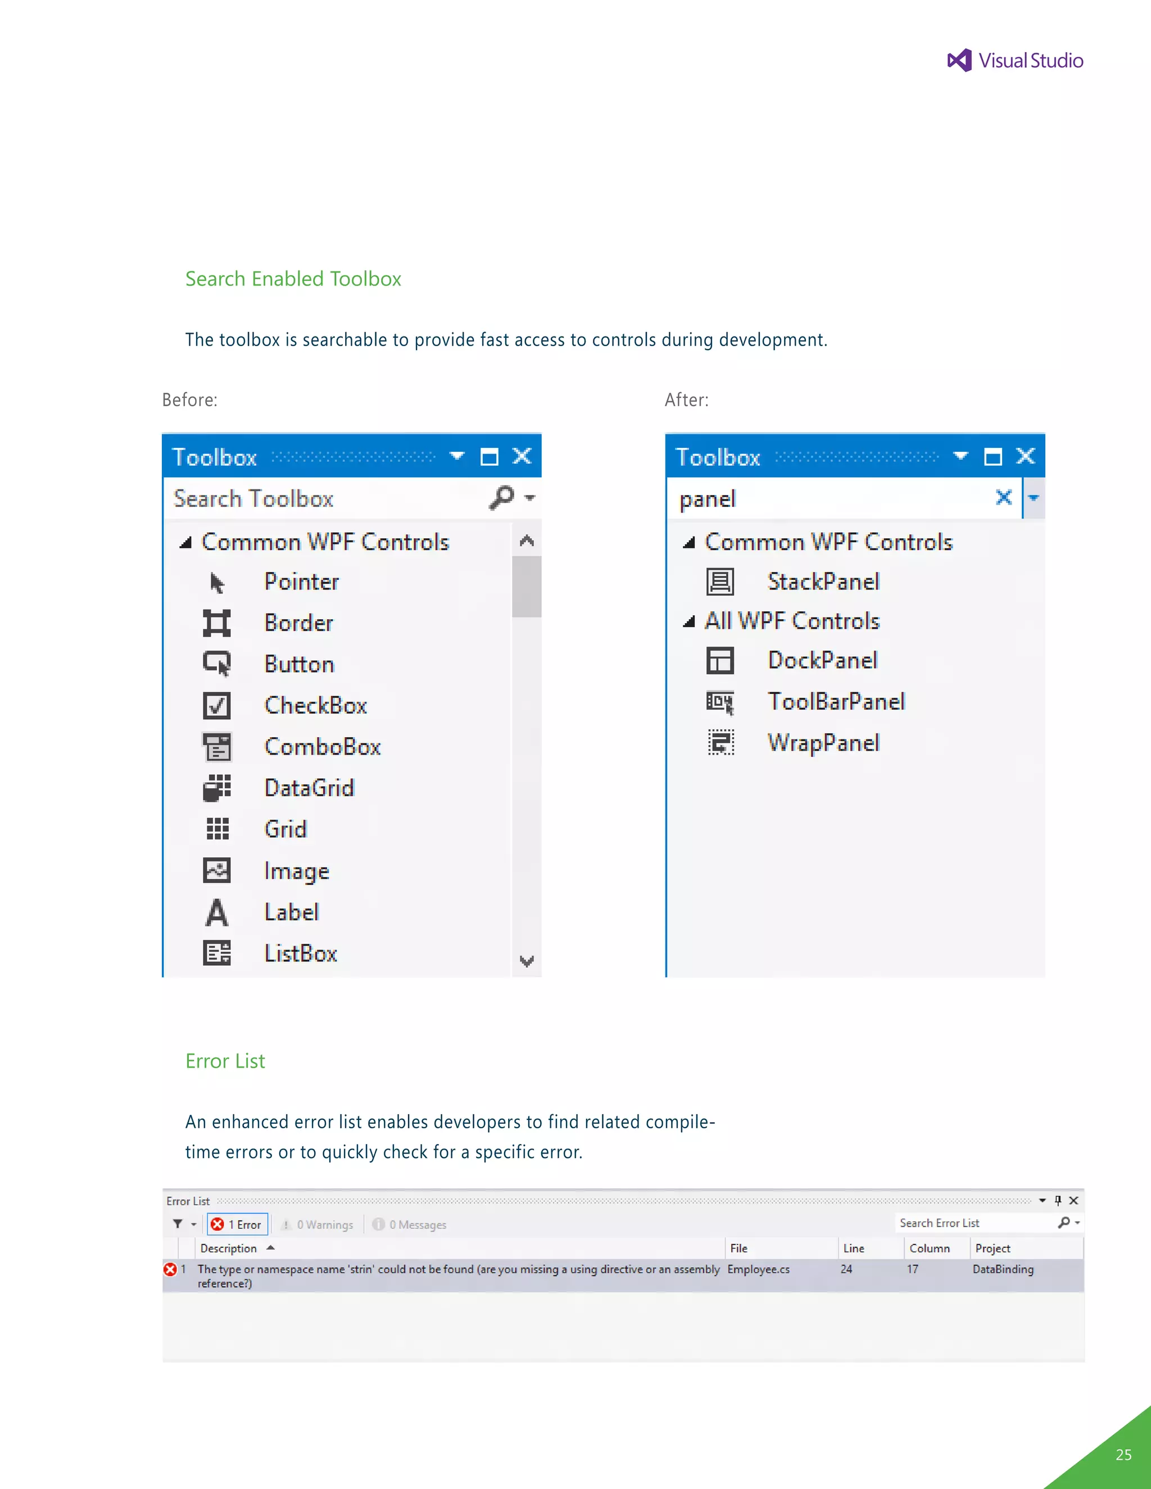The height and width of the screenshot is (1489, 1151).
Task: Select the Grid control icon
Action: [217, 829]
